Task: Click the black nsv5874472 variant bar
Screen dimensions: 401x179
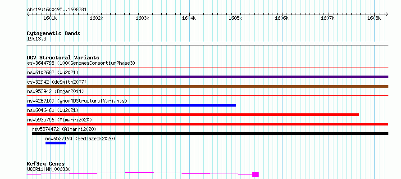Action: (x=210, y=134)
